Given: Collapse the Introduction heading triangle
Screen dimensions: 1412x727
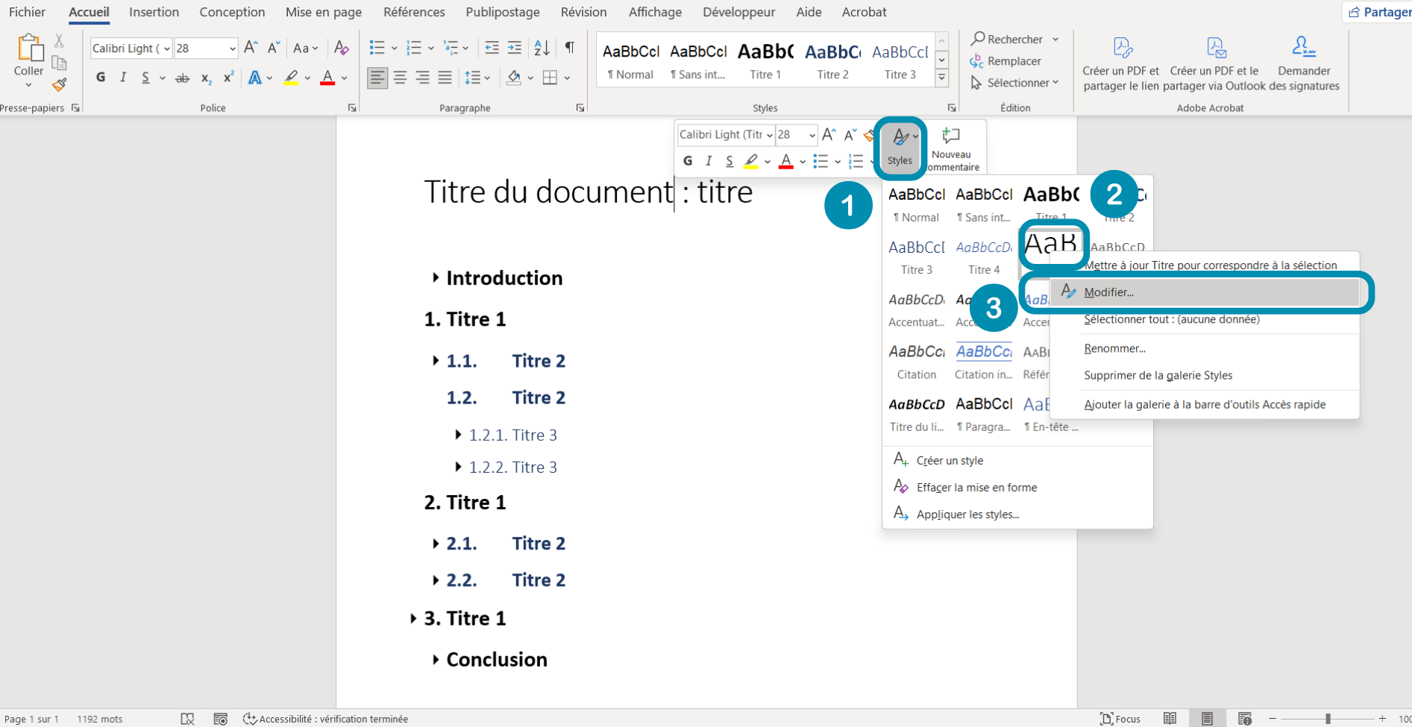Looking at the screenshot, I should pos(436,278).
